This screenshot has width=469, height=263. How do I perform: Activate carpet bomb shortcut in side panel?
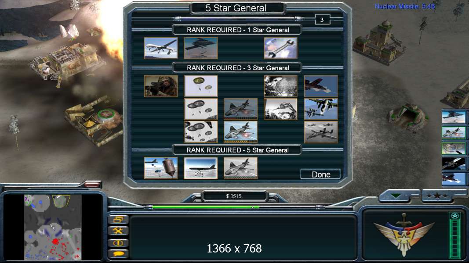[454, 117]
